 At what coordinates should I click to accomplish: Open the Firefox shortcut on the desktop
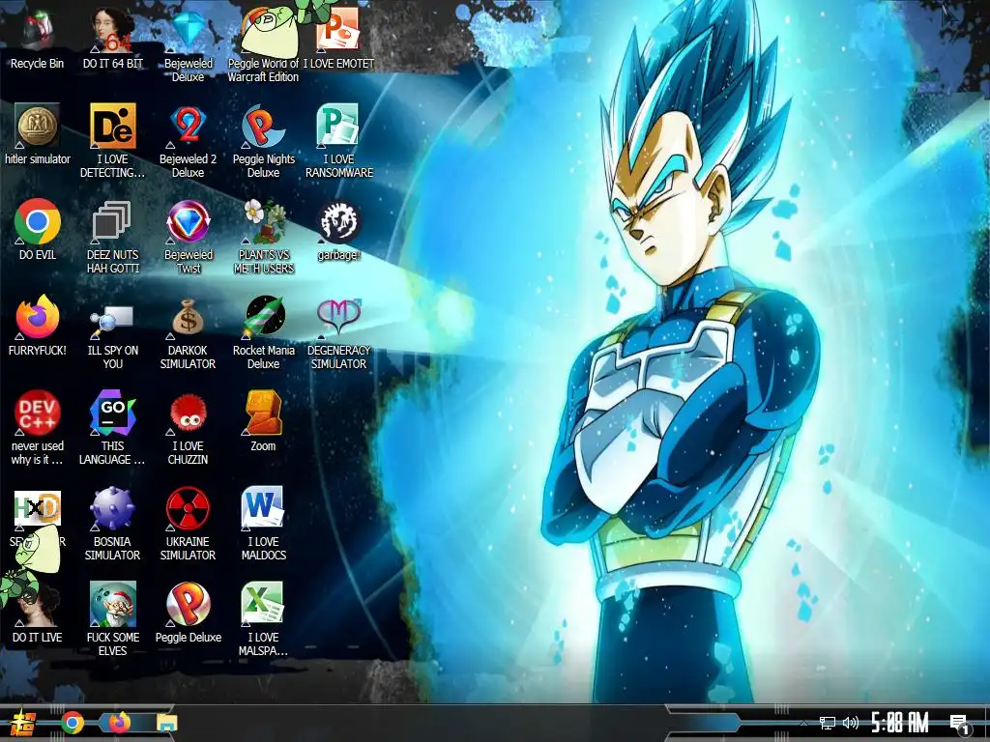coord(38,317)
